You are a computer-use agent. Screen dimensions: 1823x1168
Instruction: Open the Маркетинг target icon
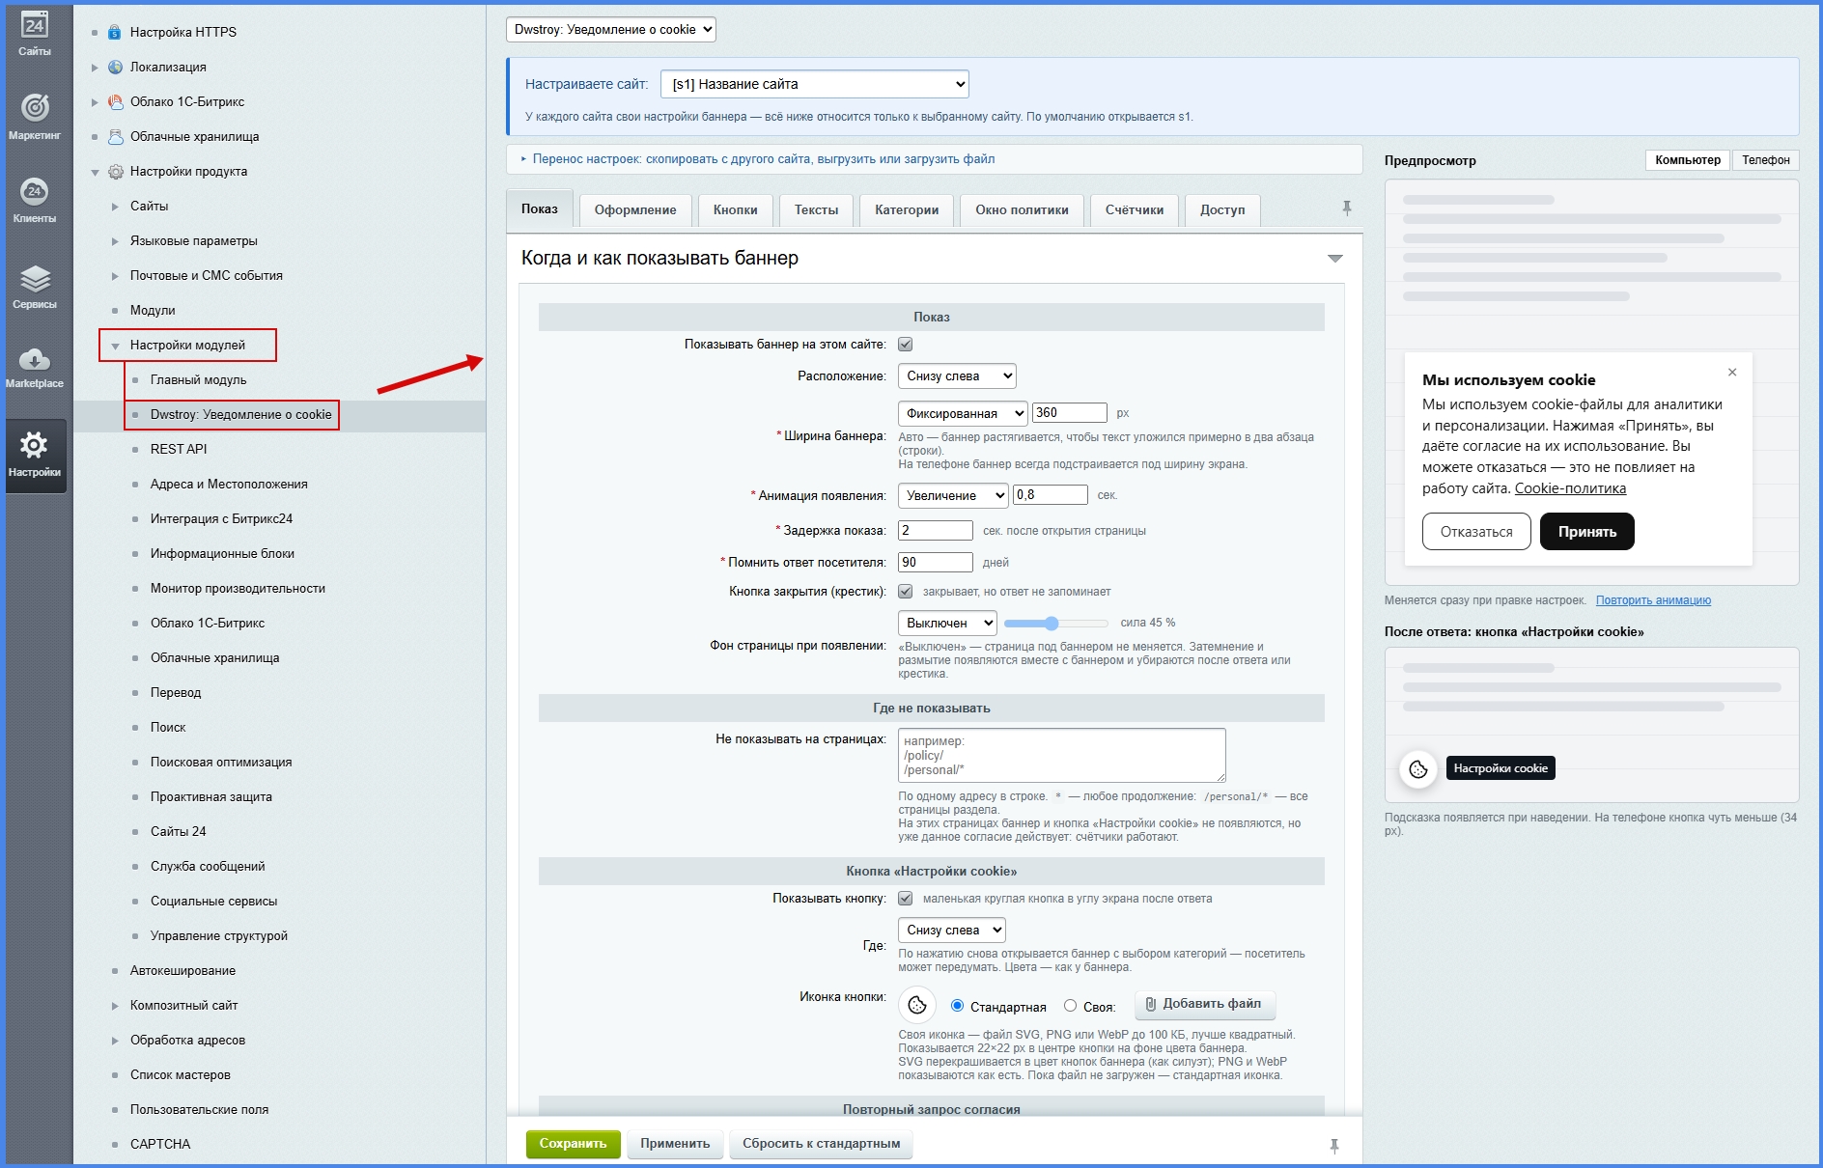point(35,107)
